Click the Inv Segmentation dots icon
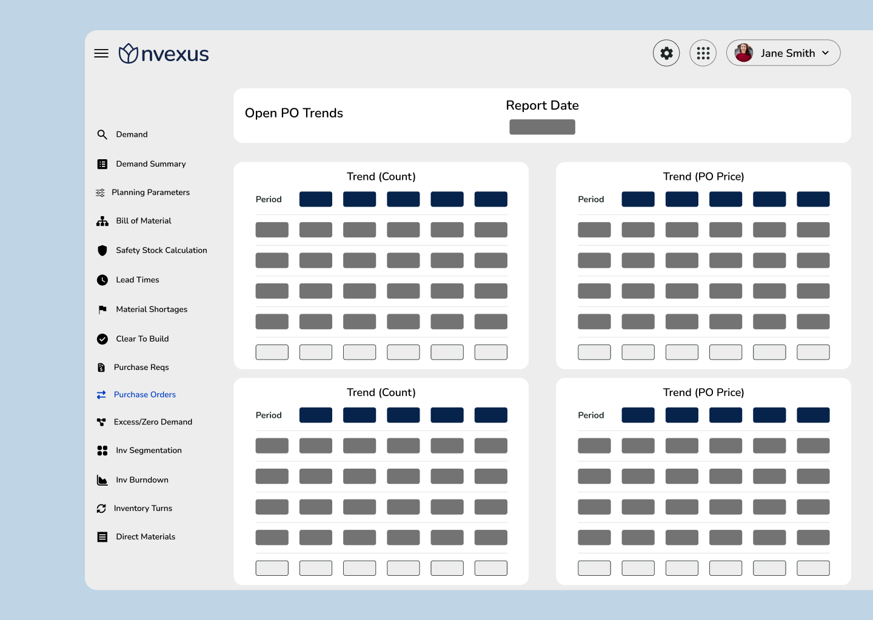873x620 pixels. click(102, 450)
